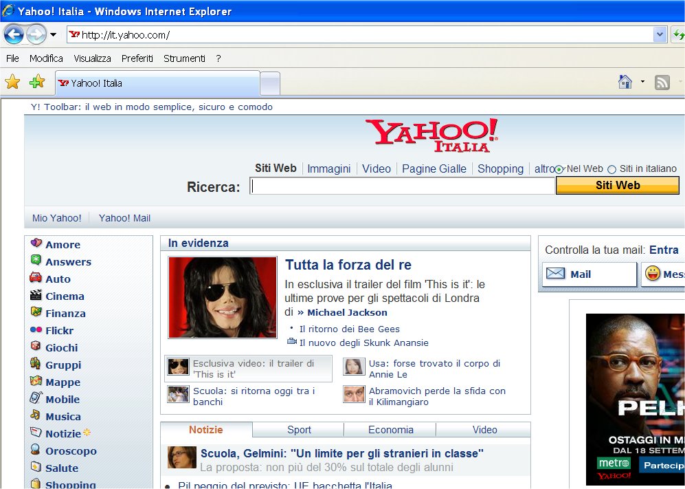Select the Nel Web radio button
Viewport: 685px width, 489px height.
click(x=559, y=169)
